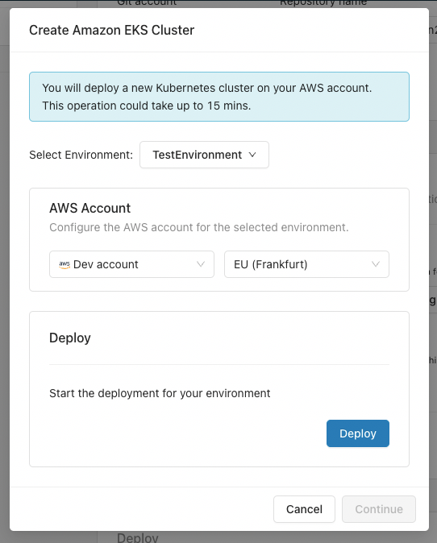Click the blue Deploy button
Viewport: 437px width, 543px height.
(358, 433)
